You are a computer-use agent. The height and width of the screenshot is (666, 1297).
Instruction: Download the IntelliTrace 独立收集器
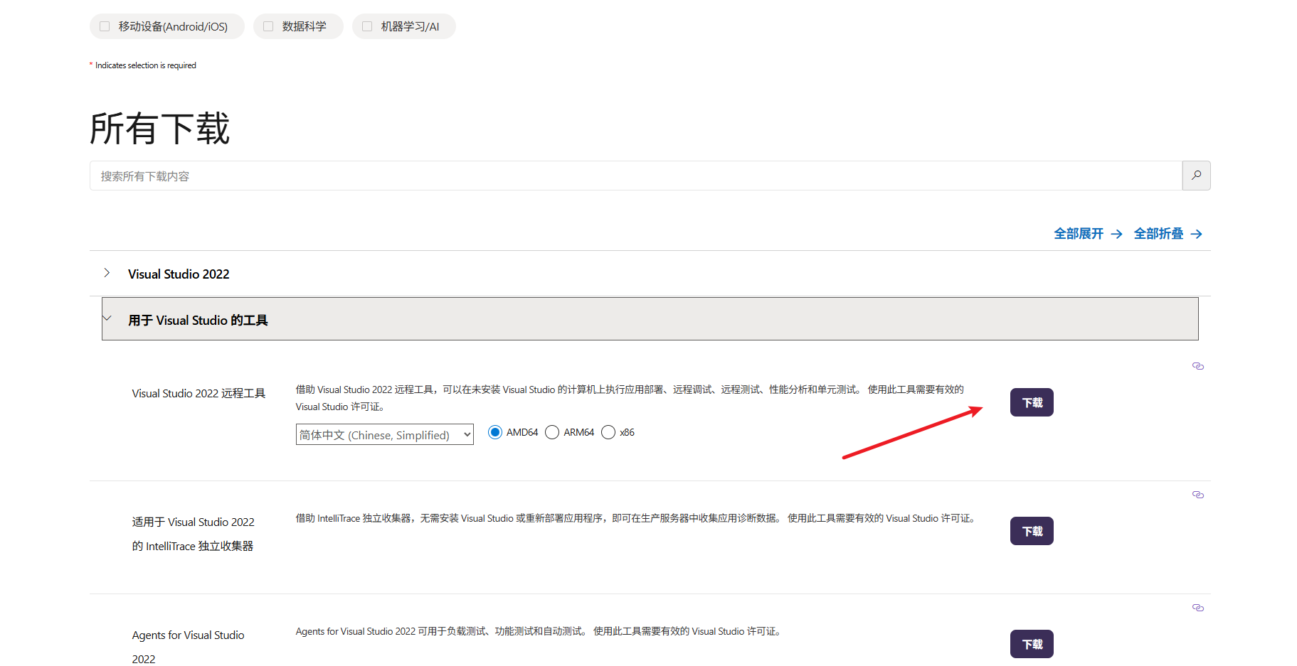pos(1032,531)
